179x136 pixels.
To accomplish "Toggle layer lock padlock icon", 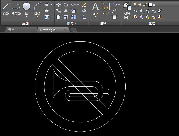I will [x=145, y=5].
